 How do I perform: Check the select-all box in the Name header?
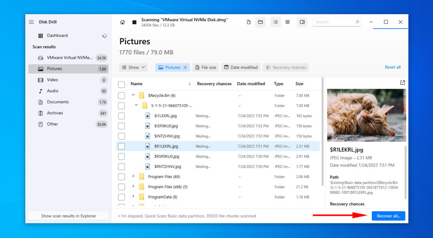pos(121,84)
